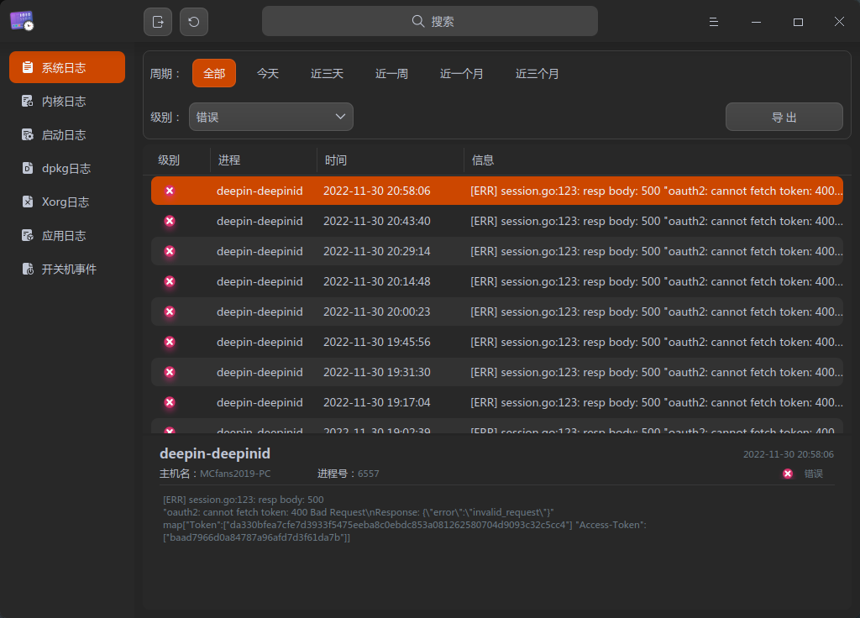Select the 20:43:40 deepin-deepinid log row

point(420,221)
